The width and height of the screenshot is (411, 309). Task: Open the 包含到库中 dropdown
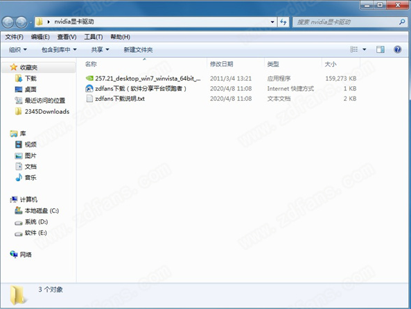tap(59, 49)
